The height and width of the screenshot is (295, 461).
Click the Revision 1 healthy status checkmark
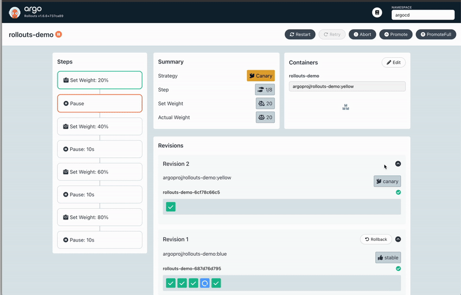pos(398,268)
